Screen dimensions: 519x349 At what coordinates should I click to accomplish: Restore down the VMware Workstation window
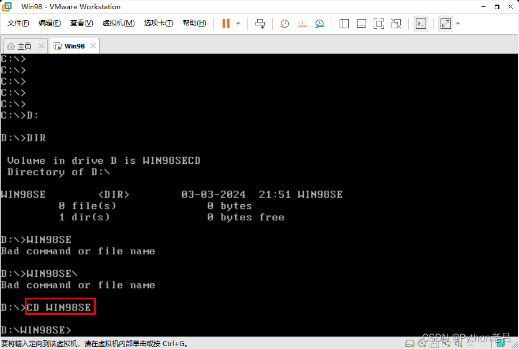coord(497,6)
